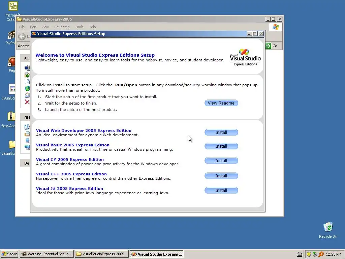Select the Peg desktop shortcut icon
This screenshot has height=259, width=345.
tap(11, 62)
